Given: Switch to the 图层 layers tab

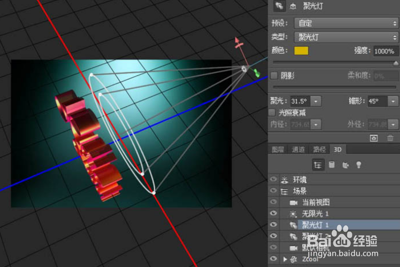Looking at the screenshot, I should coord(278,149).
